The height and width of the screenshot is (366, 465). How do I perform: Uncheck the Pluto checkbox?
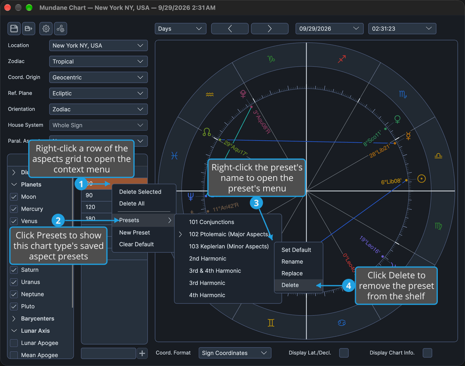[14, 306]
